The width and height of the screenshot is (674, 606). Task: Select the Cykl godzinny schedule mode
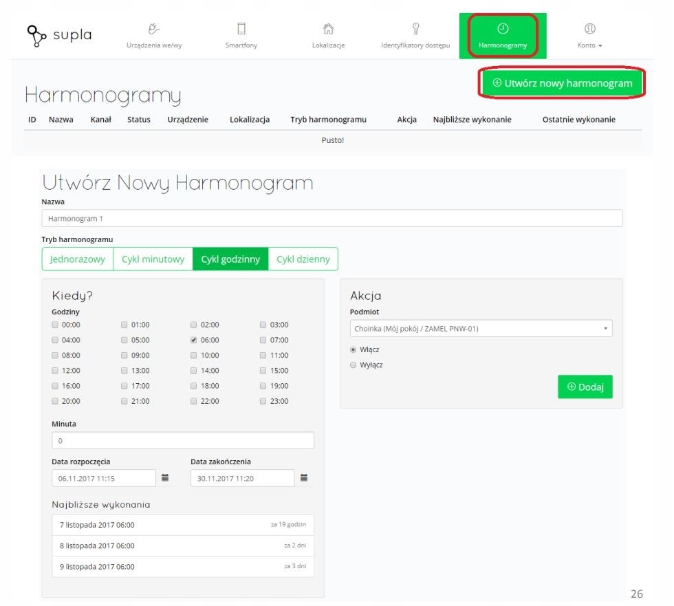click(x=230, y=259)
